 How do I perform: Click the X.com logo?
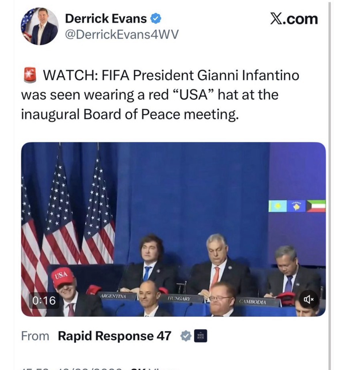(x=294, y=19)
